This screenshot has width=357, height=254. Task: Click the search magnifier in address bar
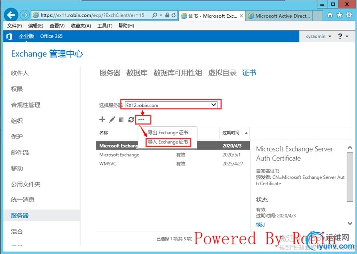(x=155, y=15)
